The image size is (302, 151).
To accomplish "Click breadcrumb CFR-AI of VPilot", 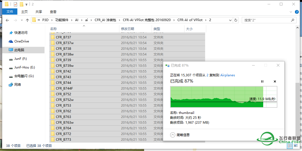I will 190,20.
